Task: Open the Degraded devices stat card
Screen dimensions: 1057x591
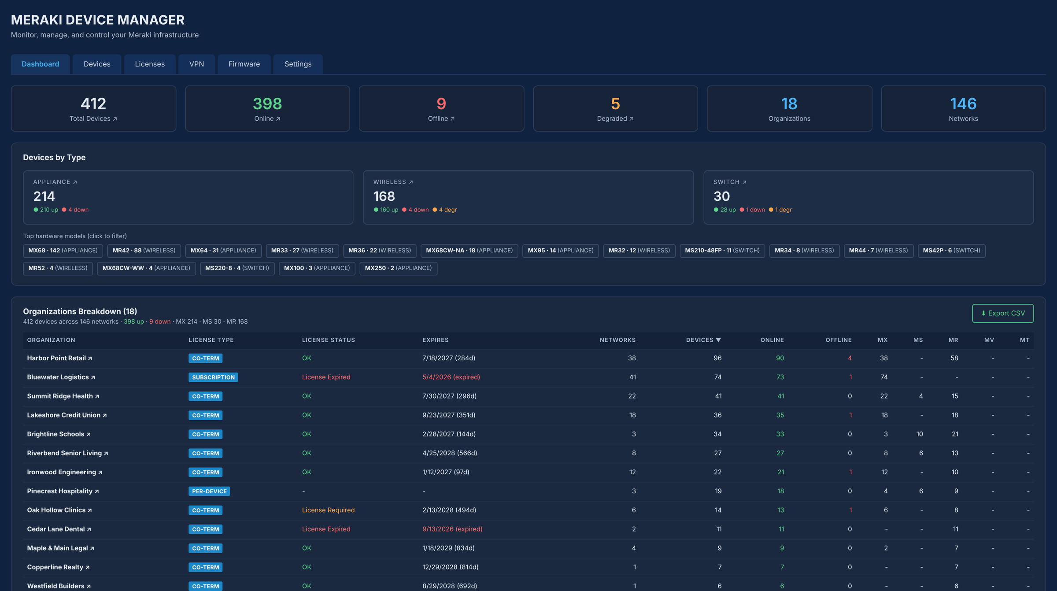Action: (x=615, y=109)
